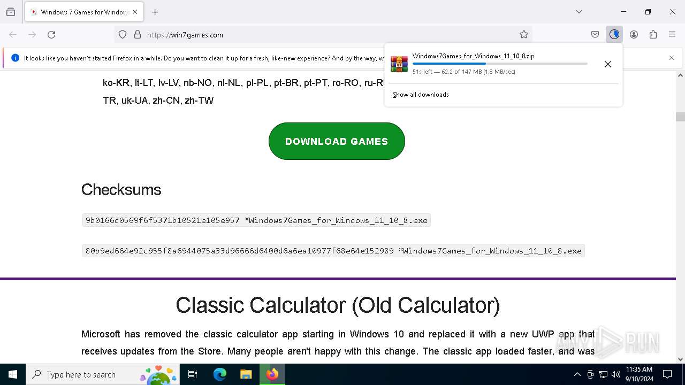Open extensions puzzle icon
This screenshot has height=385, width=685.
(x=653, y=34)
